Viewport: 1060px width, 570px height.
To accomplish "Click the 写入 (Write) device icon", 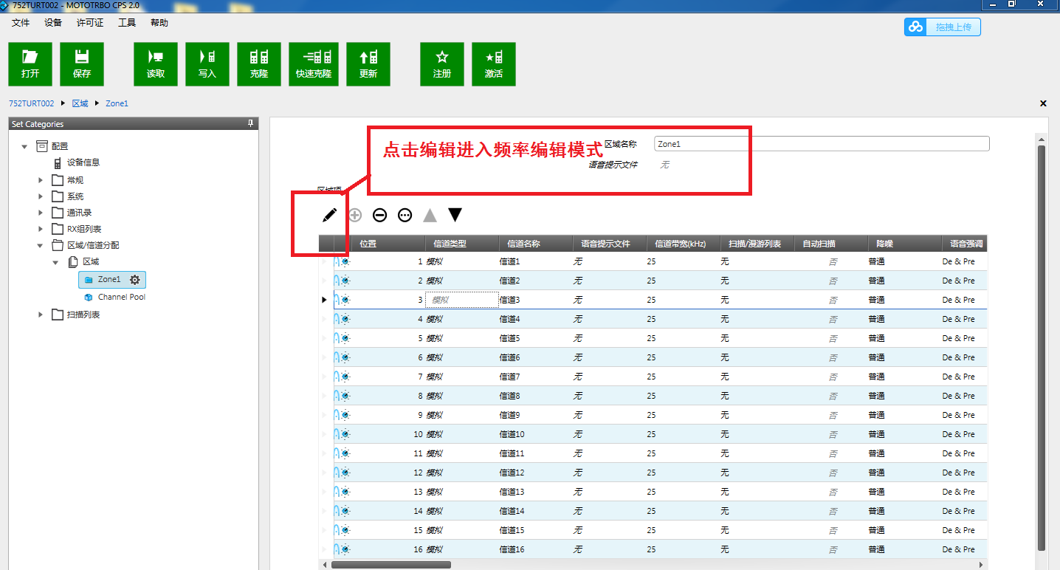I will 207,63.
